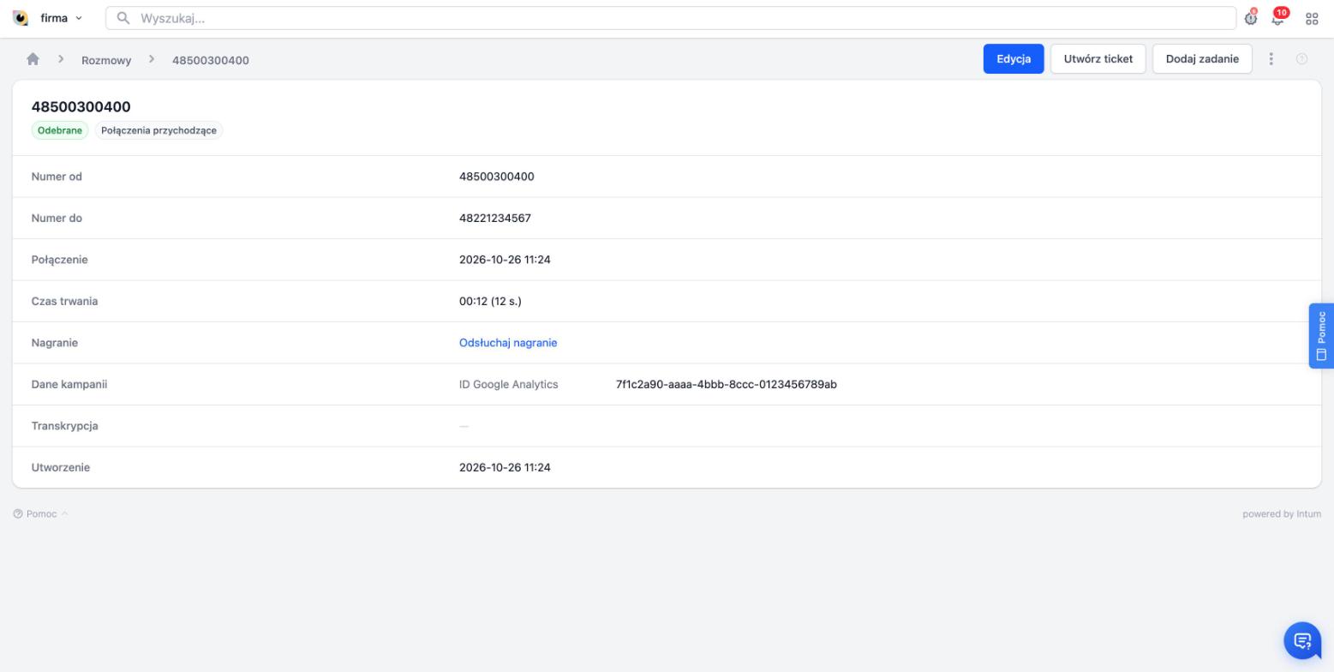
Task: Click the Numer od row label
Action: 57,177
